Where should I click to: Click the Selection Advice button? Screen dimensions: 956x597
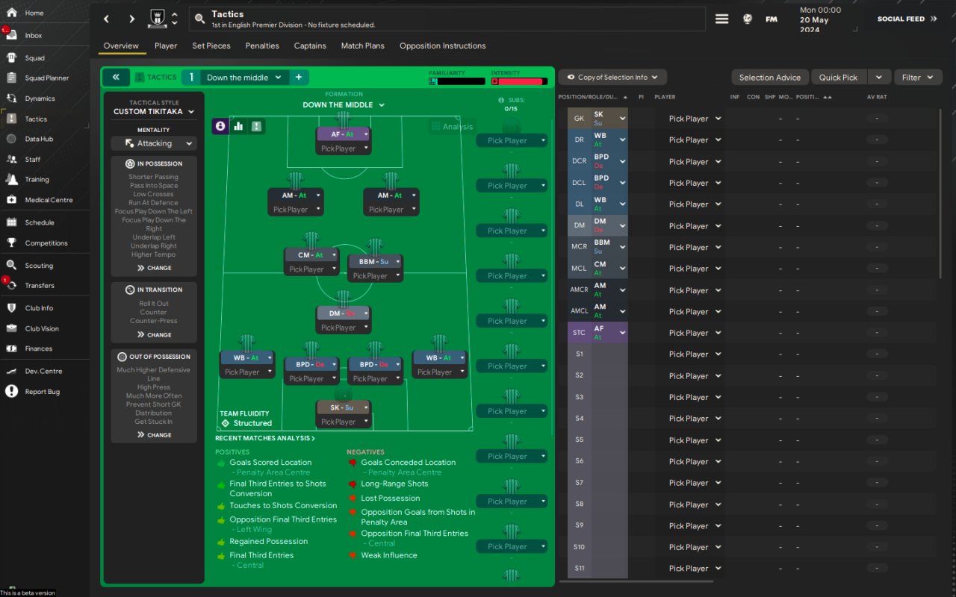tap(769, 77)
